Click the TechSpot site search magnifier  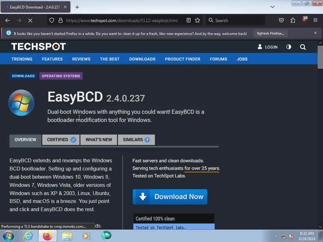point(302,47)
